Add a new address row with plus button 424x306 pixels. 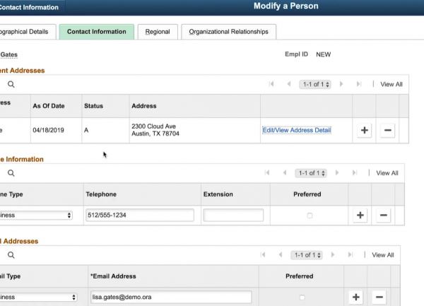tap(364, 130)
